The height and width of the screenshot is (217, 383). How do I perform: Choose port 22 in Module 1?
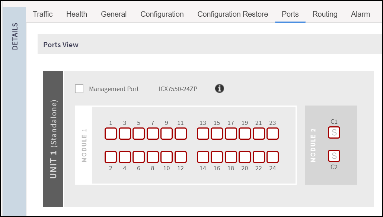[259, 157]
